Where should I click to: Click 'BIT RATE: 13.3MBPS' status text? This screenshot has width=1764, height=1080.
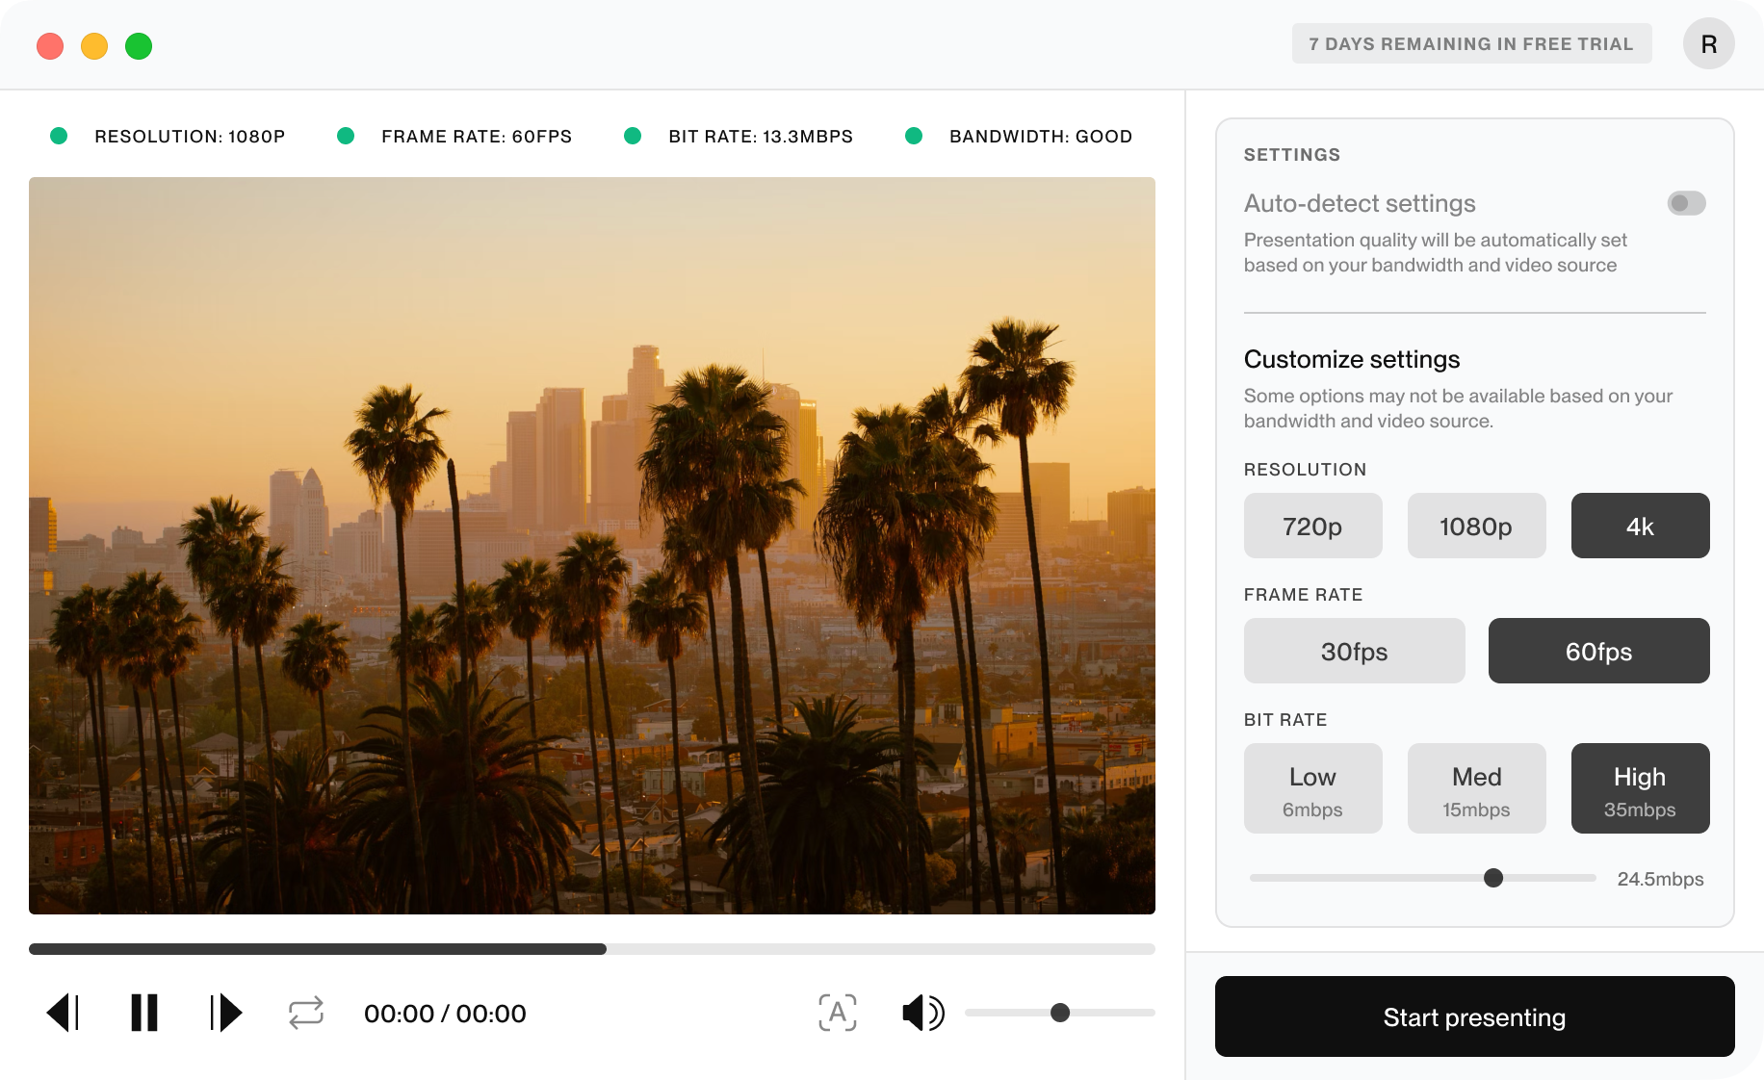761,137
